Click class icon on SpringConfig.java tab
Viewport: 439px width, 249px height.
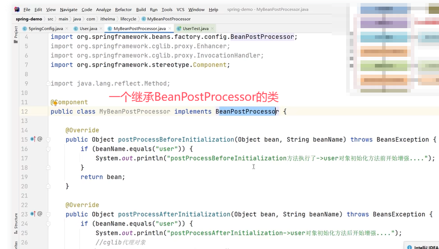(x=25, y=29)
